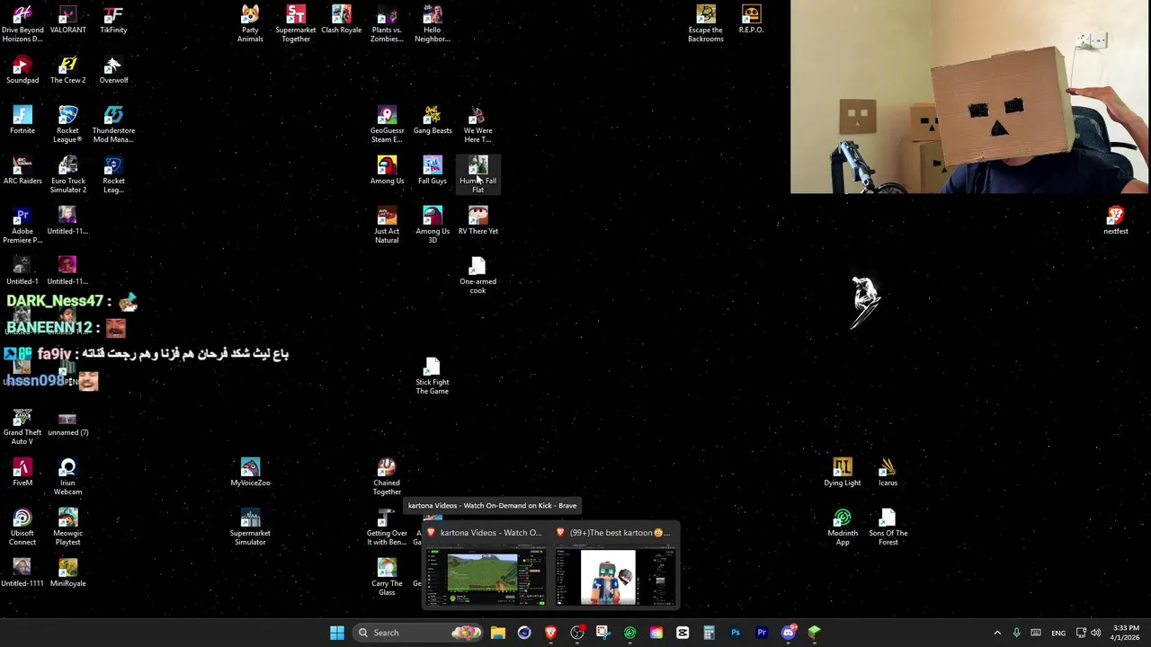Open the FiveM desktop shortcut
The image size is (1151, 647).
[x=22, y=473]
